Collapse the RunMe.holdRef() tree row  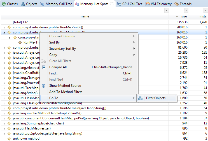pyautogui.click(x=4, y=32)
